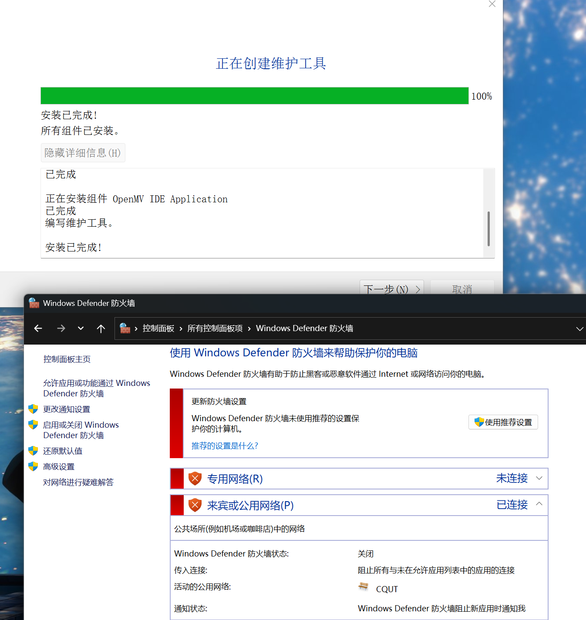This screenshot has height=620, width=586.
Task: Open 高级设置 link
Action: point(59,467)
